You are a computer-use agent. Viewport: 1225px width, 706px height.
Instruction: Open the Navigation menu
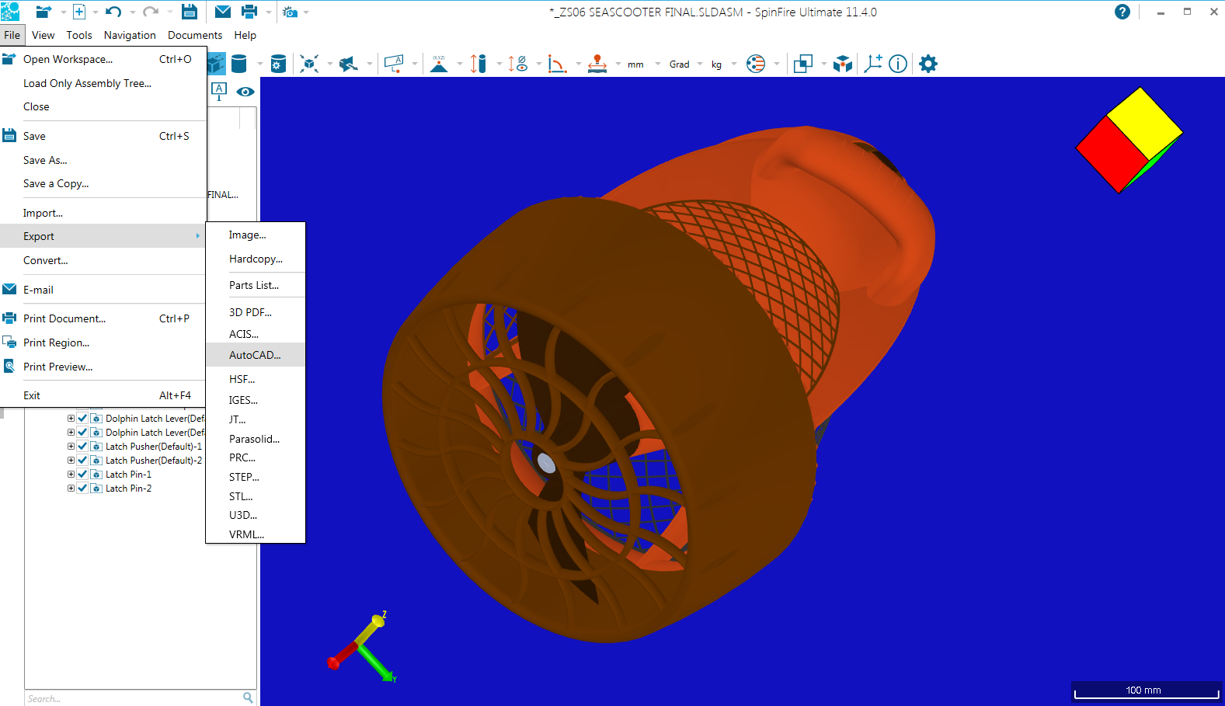pos(130,35)
